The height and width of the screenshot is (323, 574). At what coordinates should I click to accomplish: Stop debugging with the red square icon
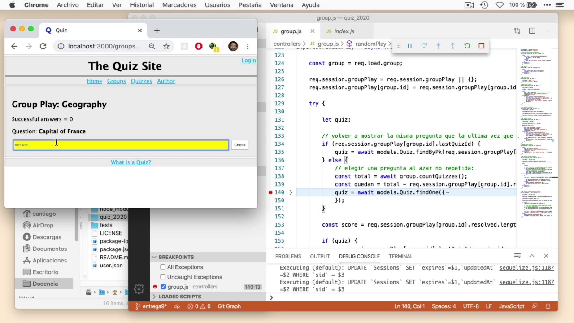click(x=481, y=46)
